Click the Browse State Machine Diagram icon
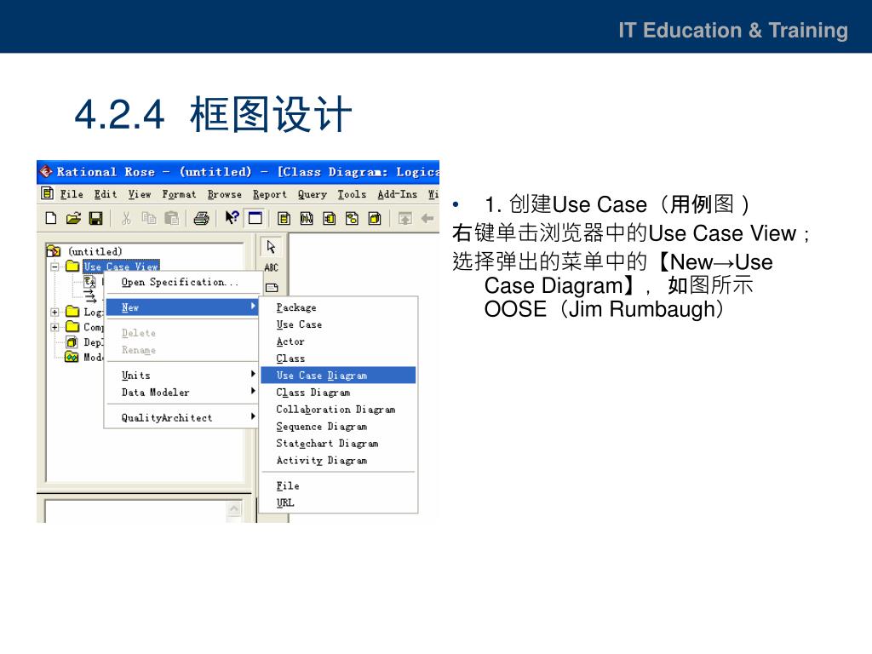The image size is (872, 654). [352, 219]
